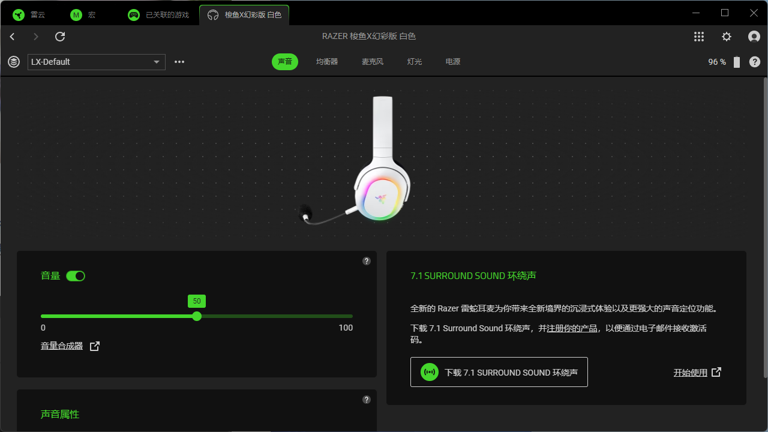Click the 96 % battery percentage
Image resolution: width=768 pixels, height=432 pixels.
click(x=717, y=62)
